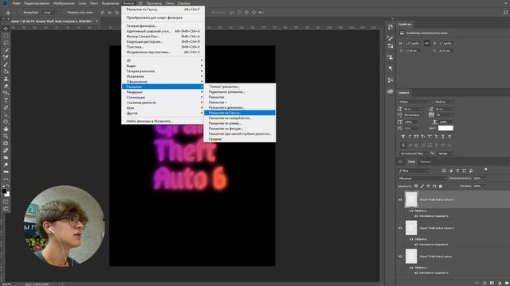Open the Clone Source panel icon
This screenshot has width=510, height=286.
coord(390,57)
